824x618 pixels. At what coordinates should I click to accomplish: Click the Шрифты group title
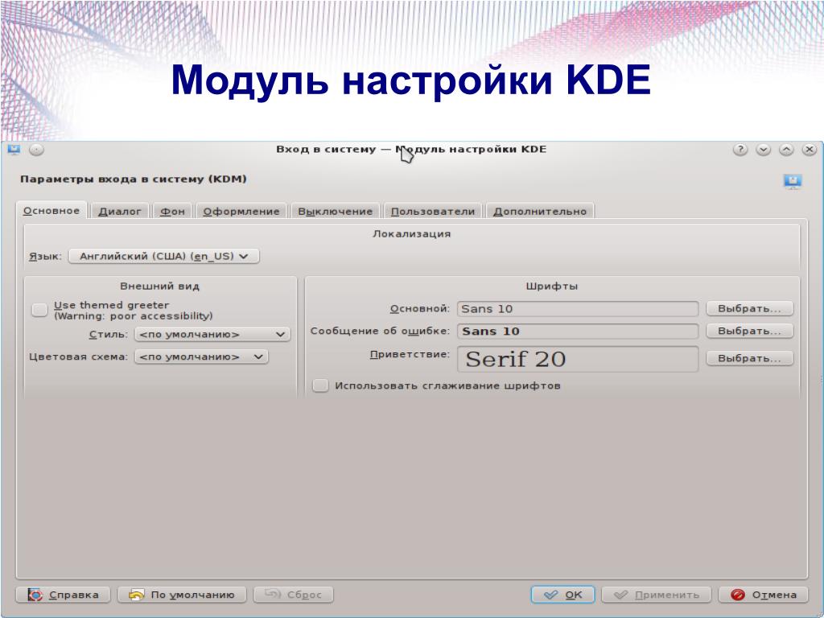pos(552,286)
